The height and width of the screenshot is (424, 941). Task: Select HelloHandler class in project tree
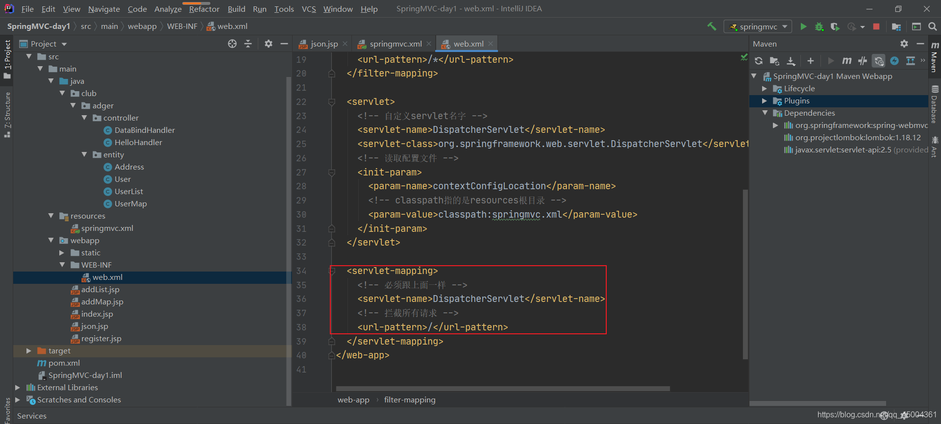point(138,142)
